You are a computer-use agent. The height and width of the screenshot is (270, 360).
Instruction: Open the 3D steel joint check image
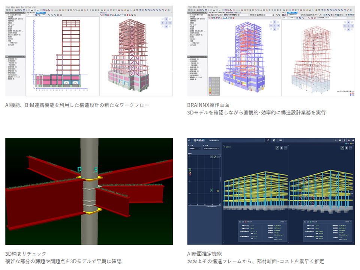coord(89,191)
